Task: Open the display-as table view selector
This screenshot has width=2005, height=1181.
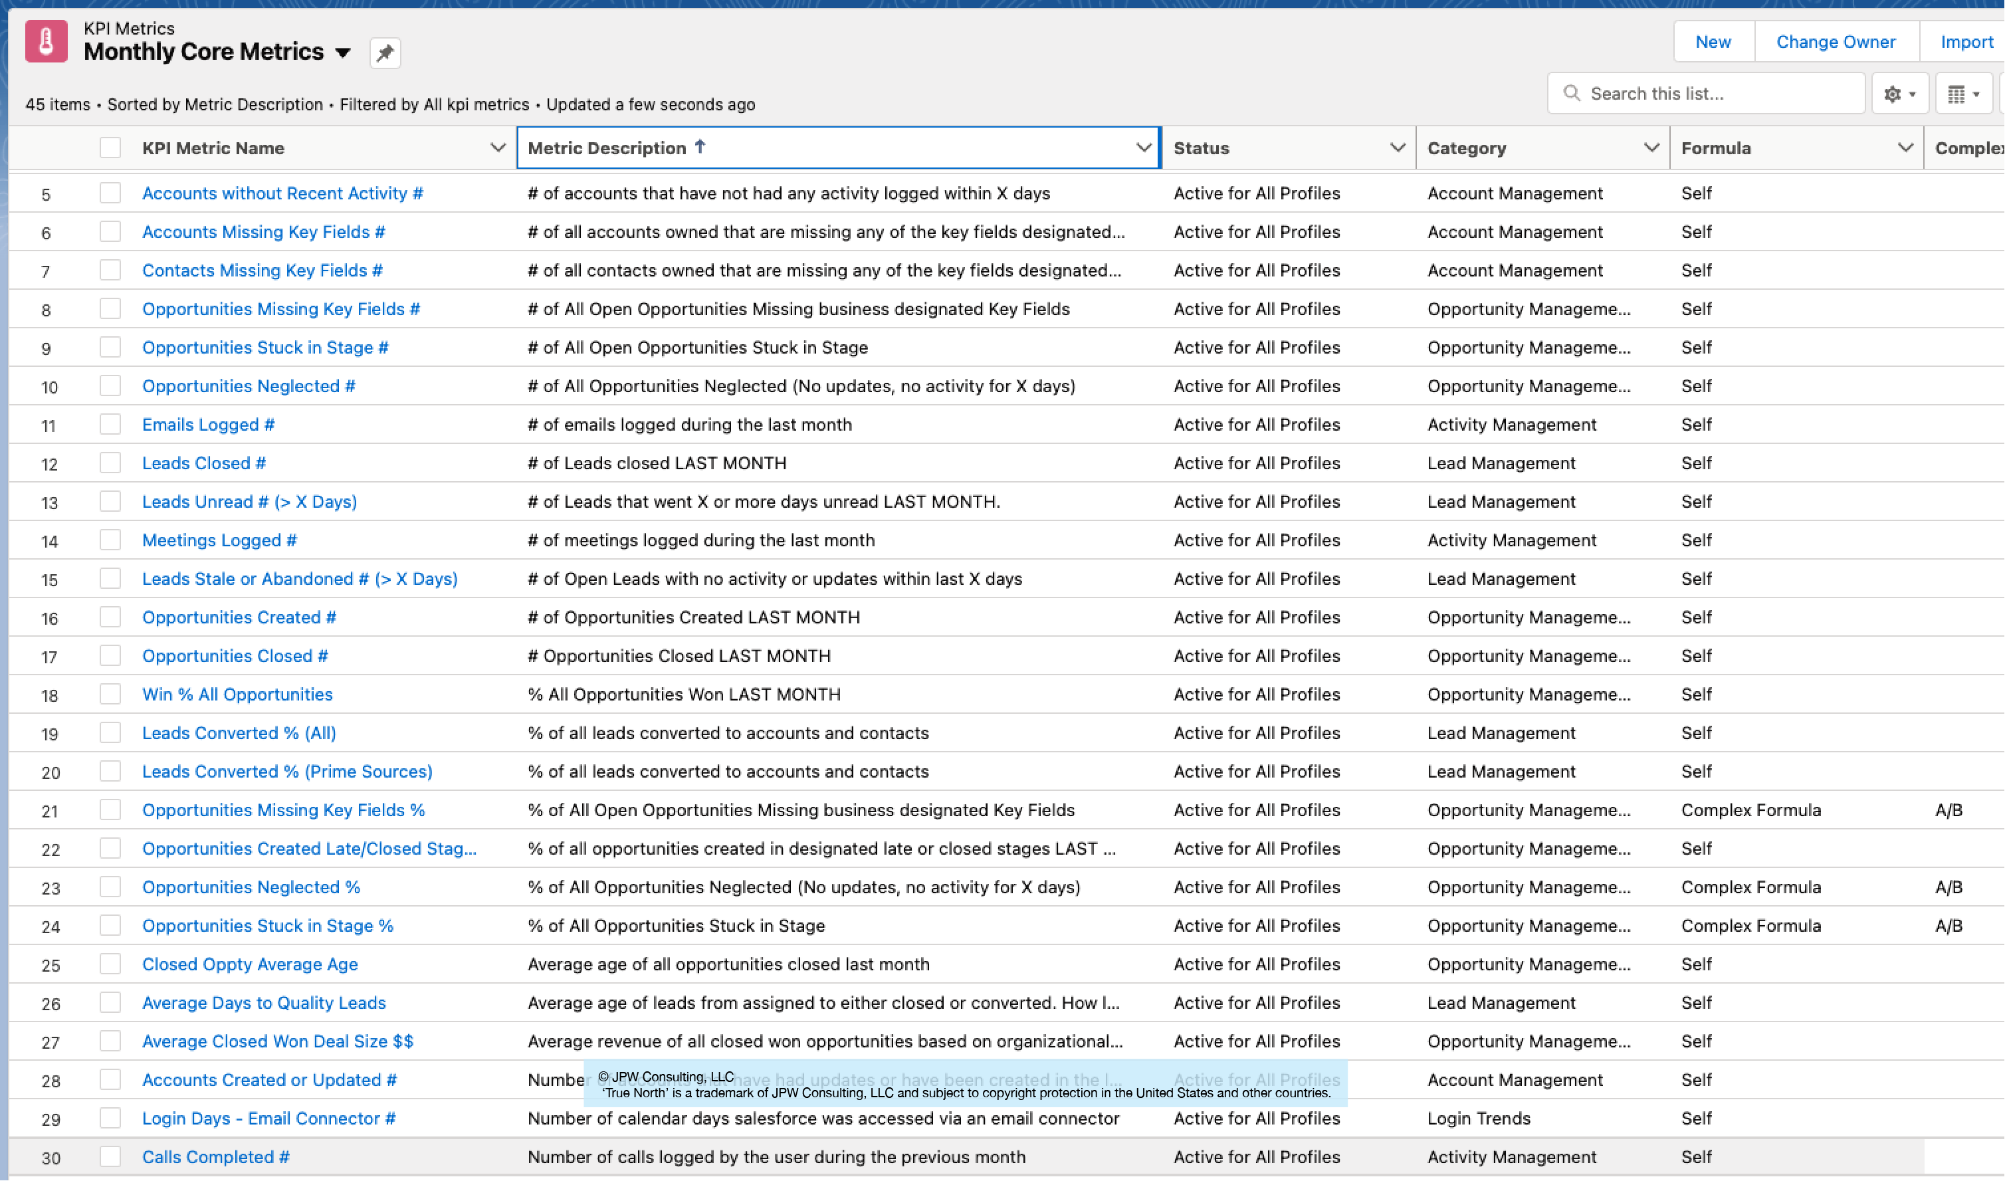Action: point(1964,94)
